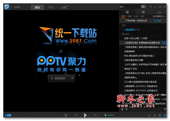Image resolution: width=170 pixels, height=121 pixels.
Task: Select the 本地 filter tab
Action: click(136, 17)
